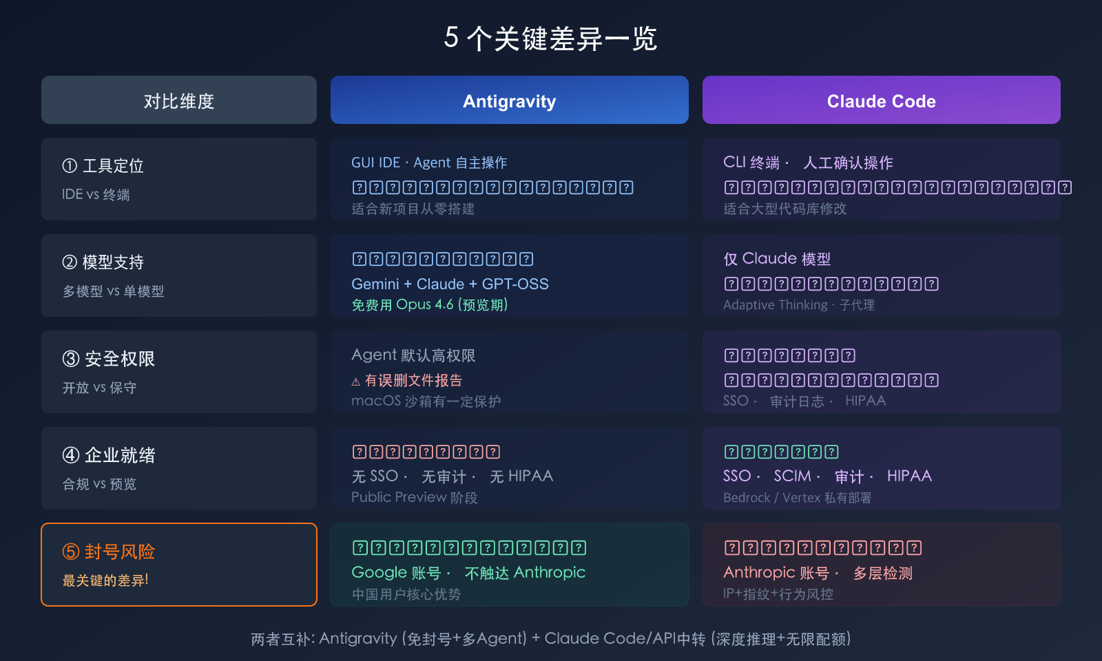Select the 仅 Claude 模型 cell
The width and height of the screenshot is (1102, 661).
(x=776, y=259)
